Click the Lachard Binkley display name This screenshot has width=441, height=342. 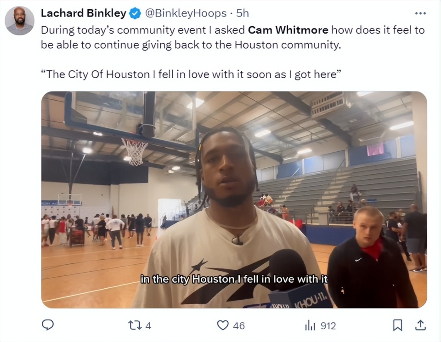point(84,13)
